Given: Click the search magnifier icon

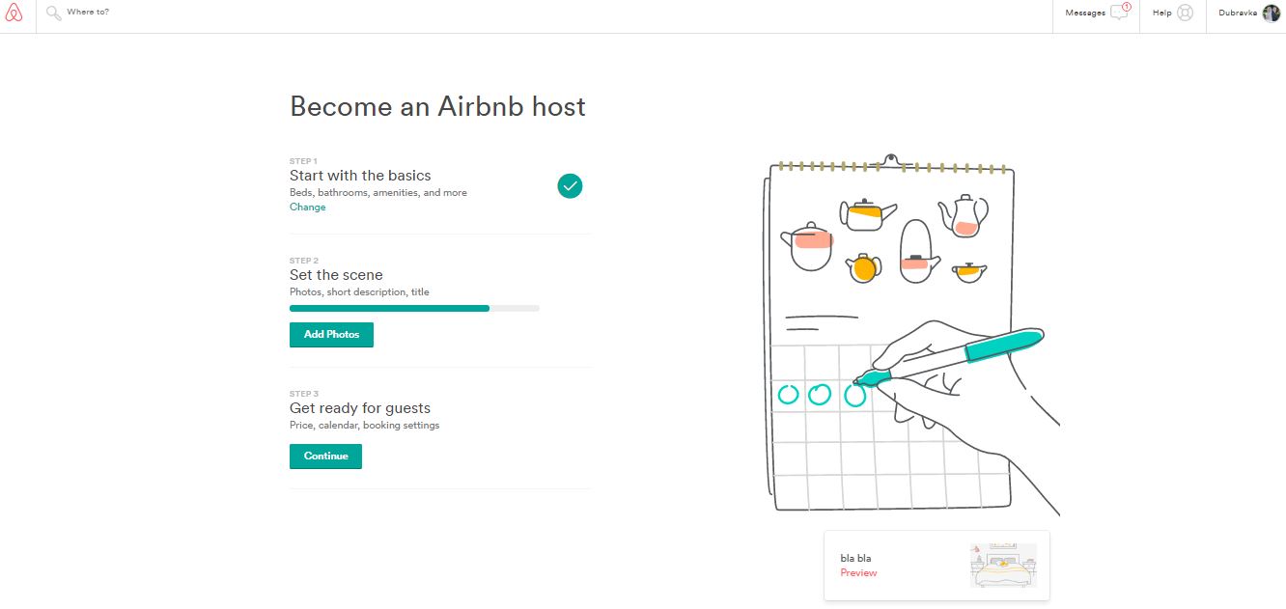Looking at the screenshot, I should 54,14.
